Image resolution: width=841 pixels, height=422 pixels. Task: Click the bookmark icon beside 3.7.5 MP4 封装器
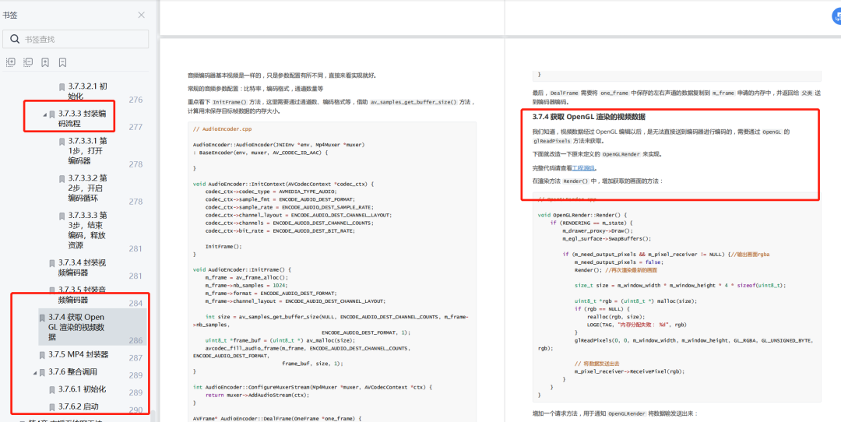pos(42,355)
